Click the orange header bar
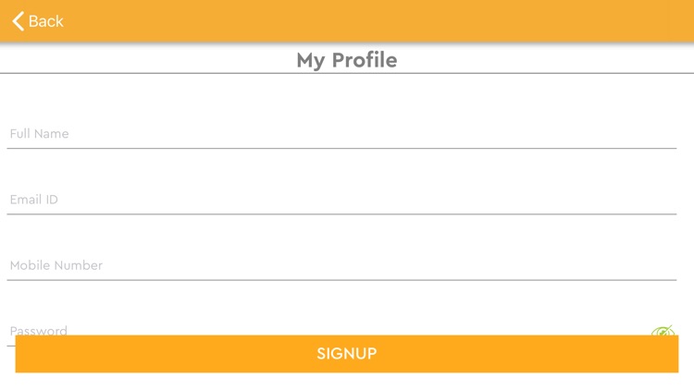Viewport: 694px width, 390px height. (370, 21)
